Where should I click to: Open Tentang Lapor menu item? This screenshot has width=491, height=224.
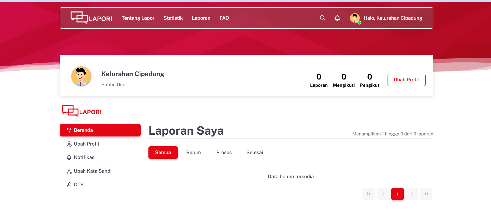tap(138, 18)
